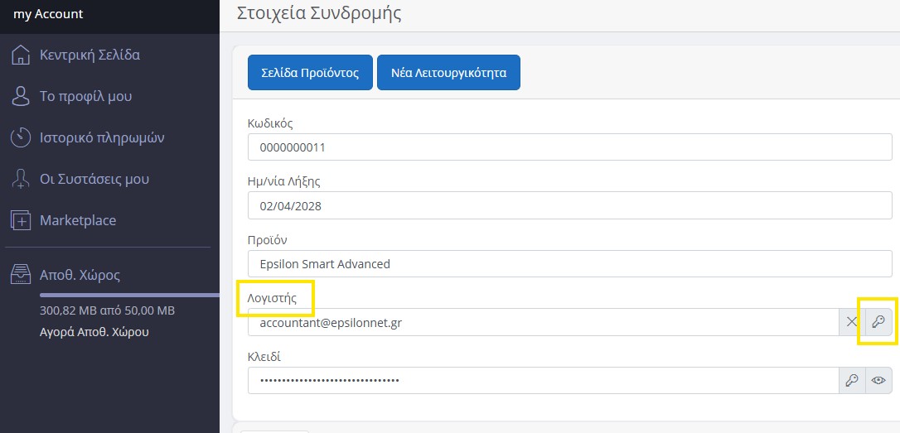Click the Λογιστής email field
Viewport: 900px width, 433px height.
click(544, 322)
